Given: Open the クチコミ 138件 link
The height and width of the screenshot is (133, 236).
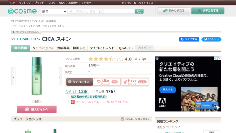Looking at the screenshot, I should click(77, 92).
